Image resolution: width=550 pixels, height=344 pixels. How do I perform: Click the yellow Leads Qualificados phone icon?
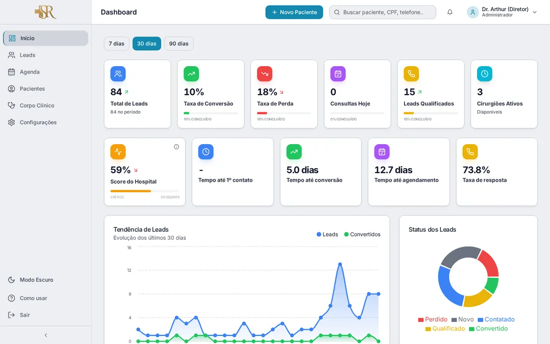pyautogui.click(x=411, y=74)
